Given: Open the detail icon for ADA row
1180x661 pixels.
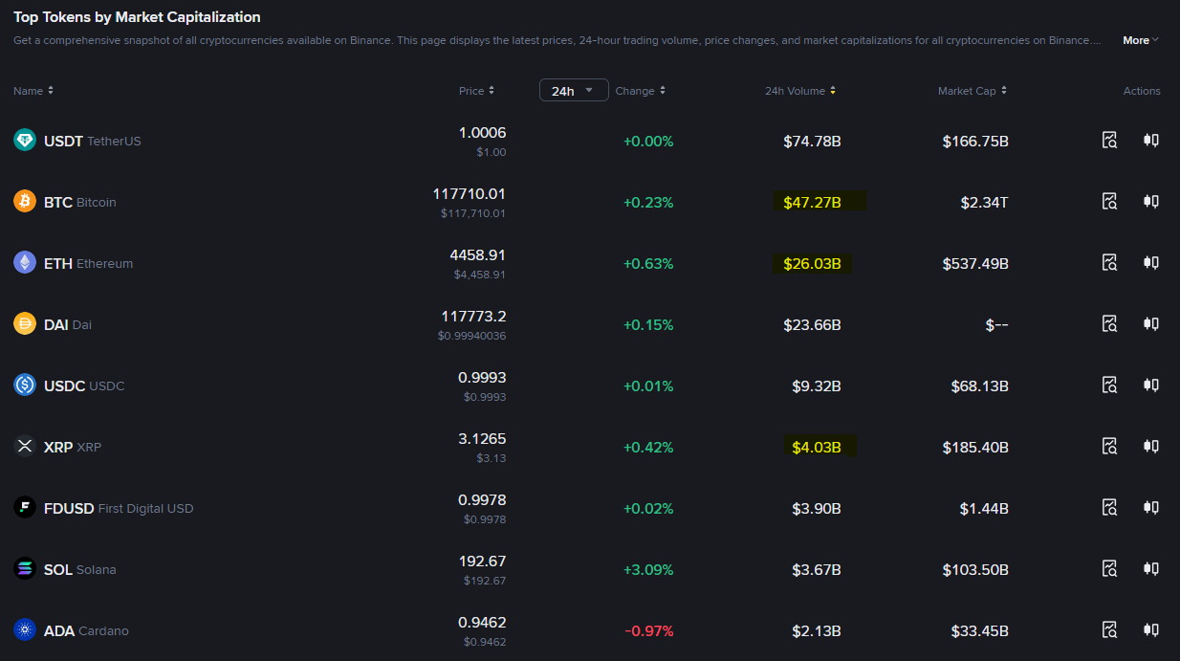Looking at the screenshot, I should coord(1109,630).
